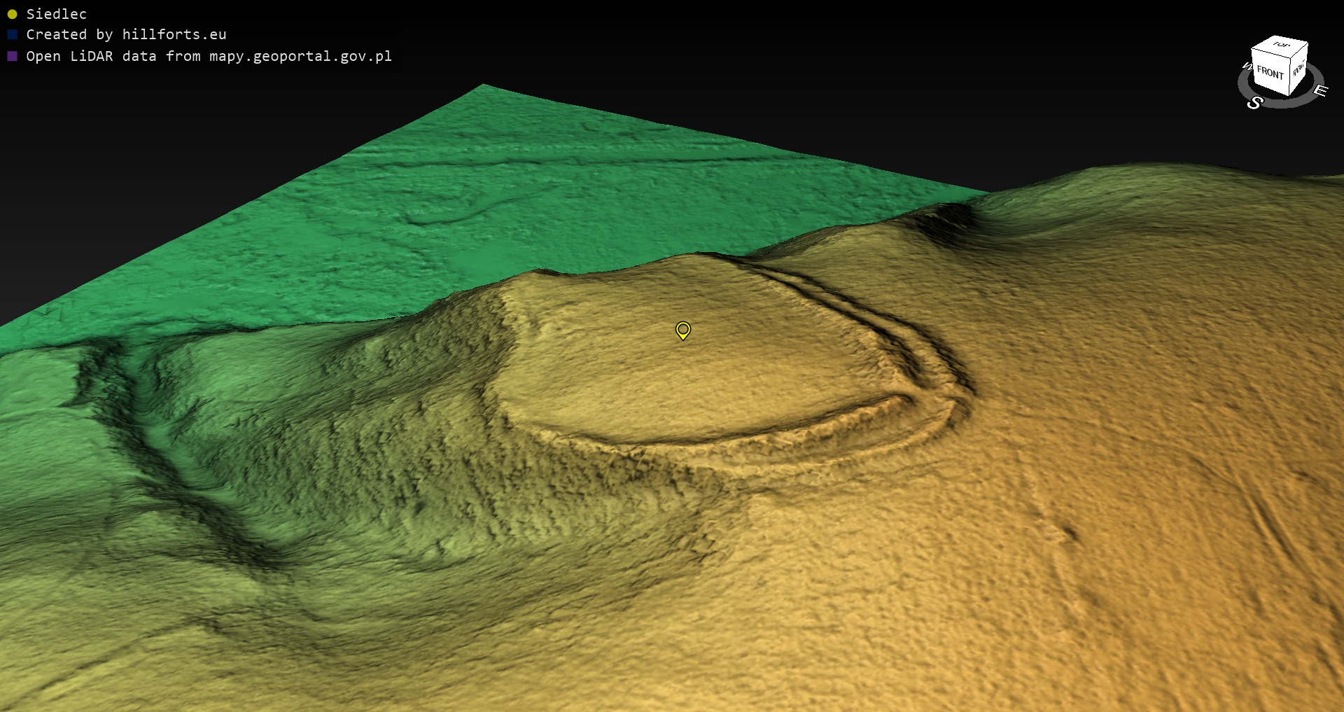Click the steep western slope of the hillfort
The height and width of the screenshot is (712, 1344).
click(x=420, y=392)
